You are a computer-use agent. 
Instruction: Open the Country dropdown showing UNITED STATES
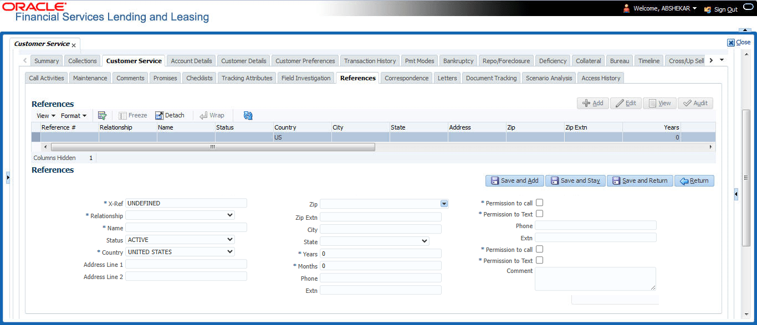point(180,252)
